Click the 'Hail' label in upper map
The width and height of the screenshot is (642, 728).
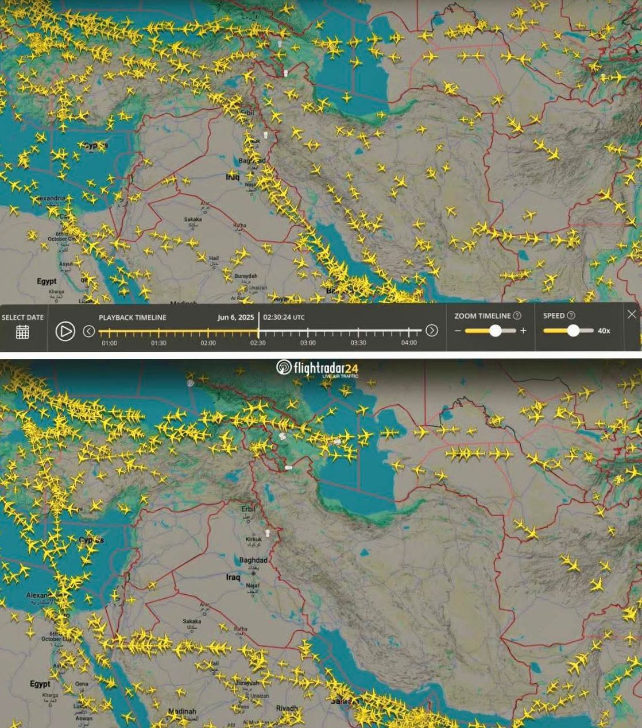click(214, 259)
